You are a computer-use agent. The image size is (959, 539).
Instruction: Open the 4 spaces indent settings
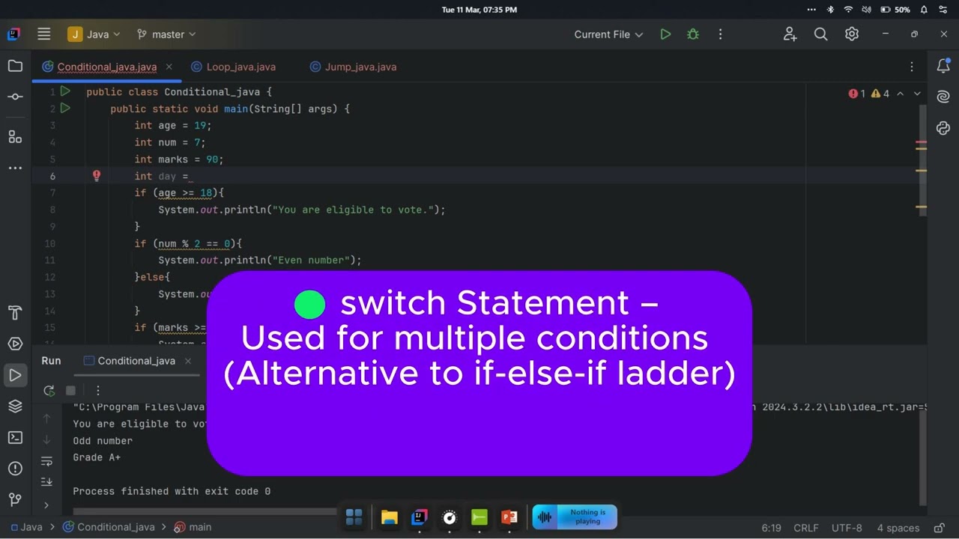click(898, 528)
